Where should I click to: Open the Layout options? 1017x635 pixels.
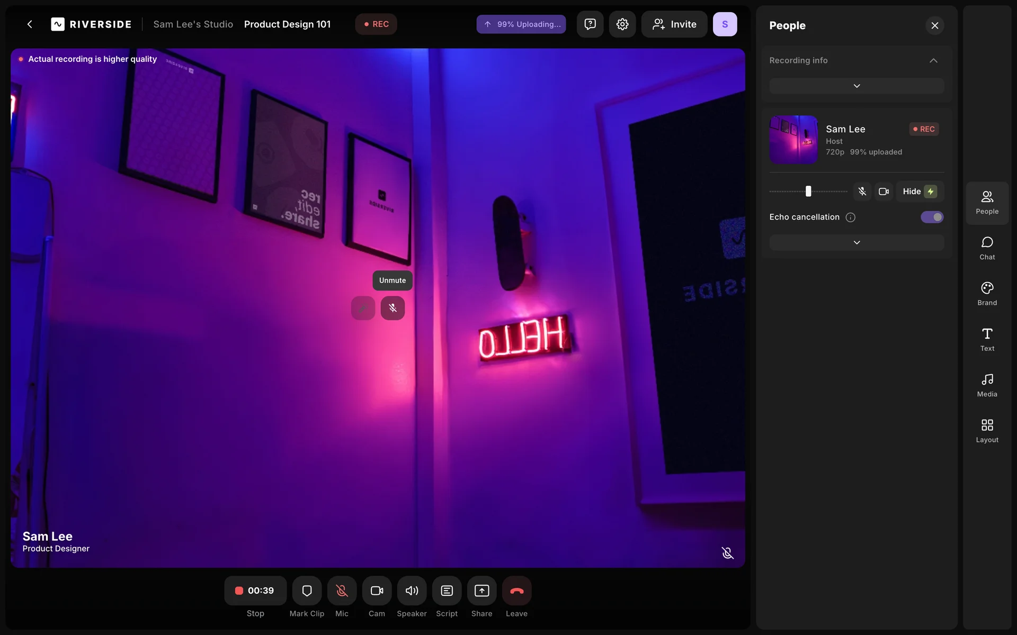(x=987, y=431)
